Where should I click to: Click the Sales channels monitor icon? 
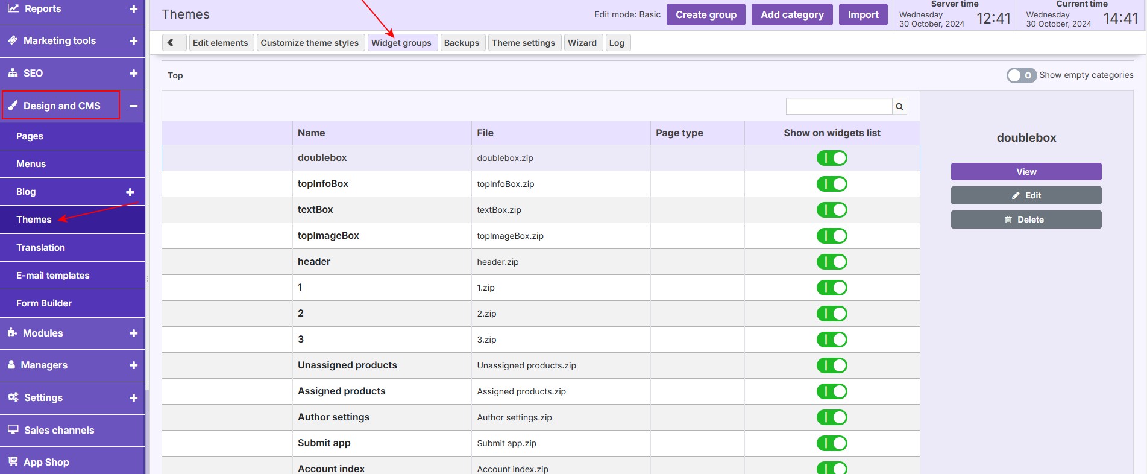coord(13,429)
